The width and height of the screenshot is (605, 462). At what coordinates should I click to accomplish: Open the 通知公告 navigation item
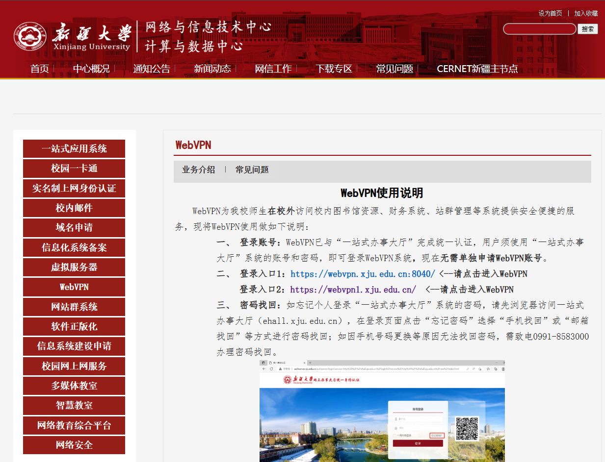[152, 69]
